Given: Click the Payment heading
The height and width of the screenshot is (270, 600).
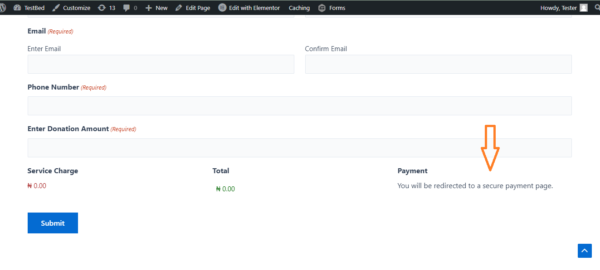Looking at the screenshot, I should [413, 171].
